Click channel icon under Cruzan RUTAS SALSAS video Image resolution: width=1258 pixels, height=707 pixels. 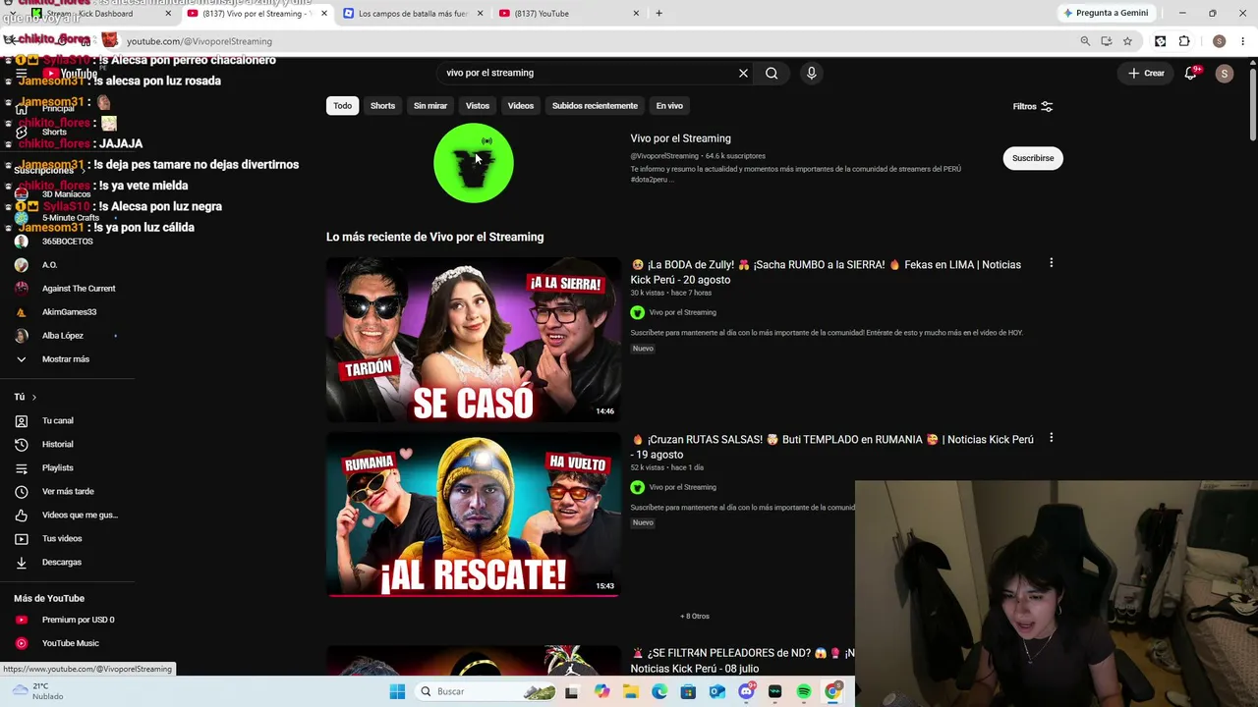[x=637, y=487]
